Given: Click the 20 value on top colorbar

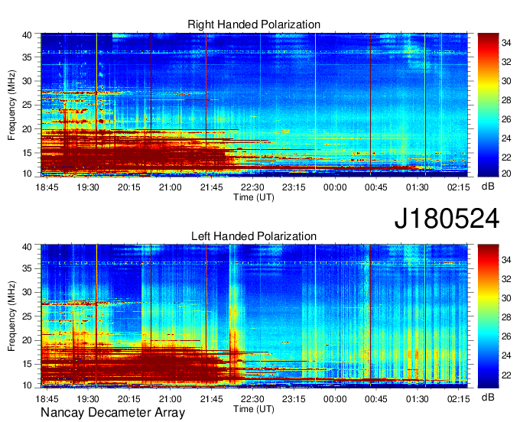Looking at the screenshot, I should (506, 174).
